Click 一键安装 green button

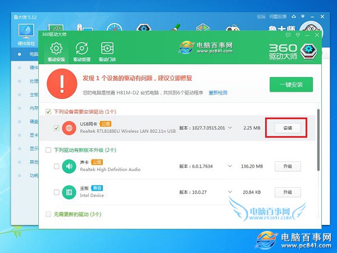290,84
